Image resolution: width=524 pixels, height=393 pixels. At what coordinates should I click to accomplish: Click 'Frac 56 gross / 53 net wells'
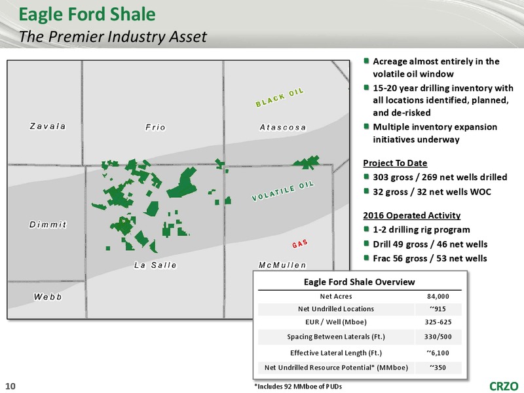pos(430,258)
